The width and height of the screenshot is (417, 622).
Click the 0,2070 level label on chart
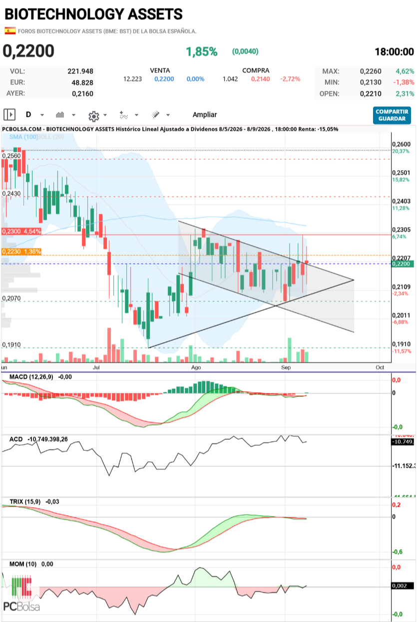click(x=11, y=298)
